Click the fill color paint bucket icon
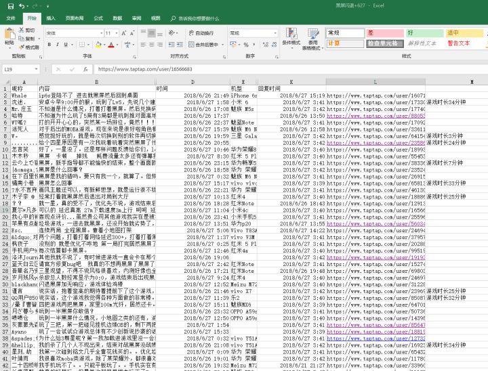Image resolution: width=488 pixels, height=371 pixels. pos(98,45)
